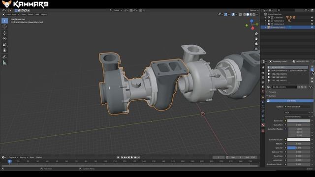Toggle visibility eye of Assembly turbo 2
The height and width of the screenshot is (177, 315).
[x=312, y=27]
